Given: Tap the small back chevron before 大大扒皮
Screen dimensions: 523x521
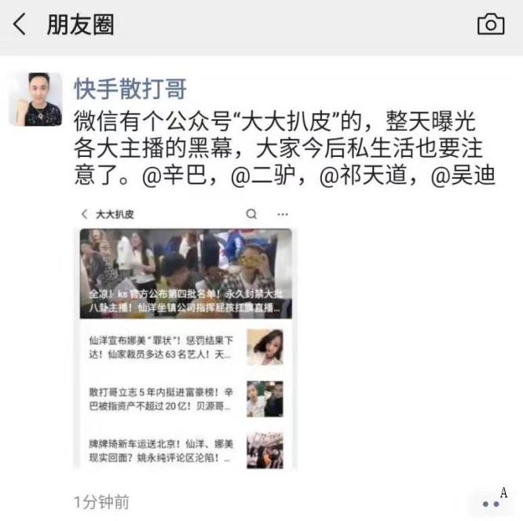Looking at the screenshot, I should pyautogui.click(x=84, y=214).
